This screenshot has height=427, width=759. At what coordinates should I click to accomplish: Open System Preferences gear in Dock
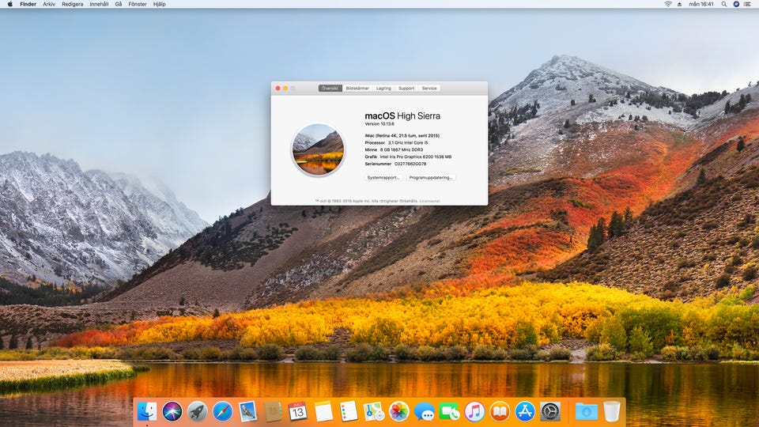click(550, 411)
